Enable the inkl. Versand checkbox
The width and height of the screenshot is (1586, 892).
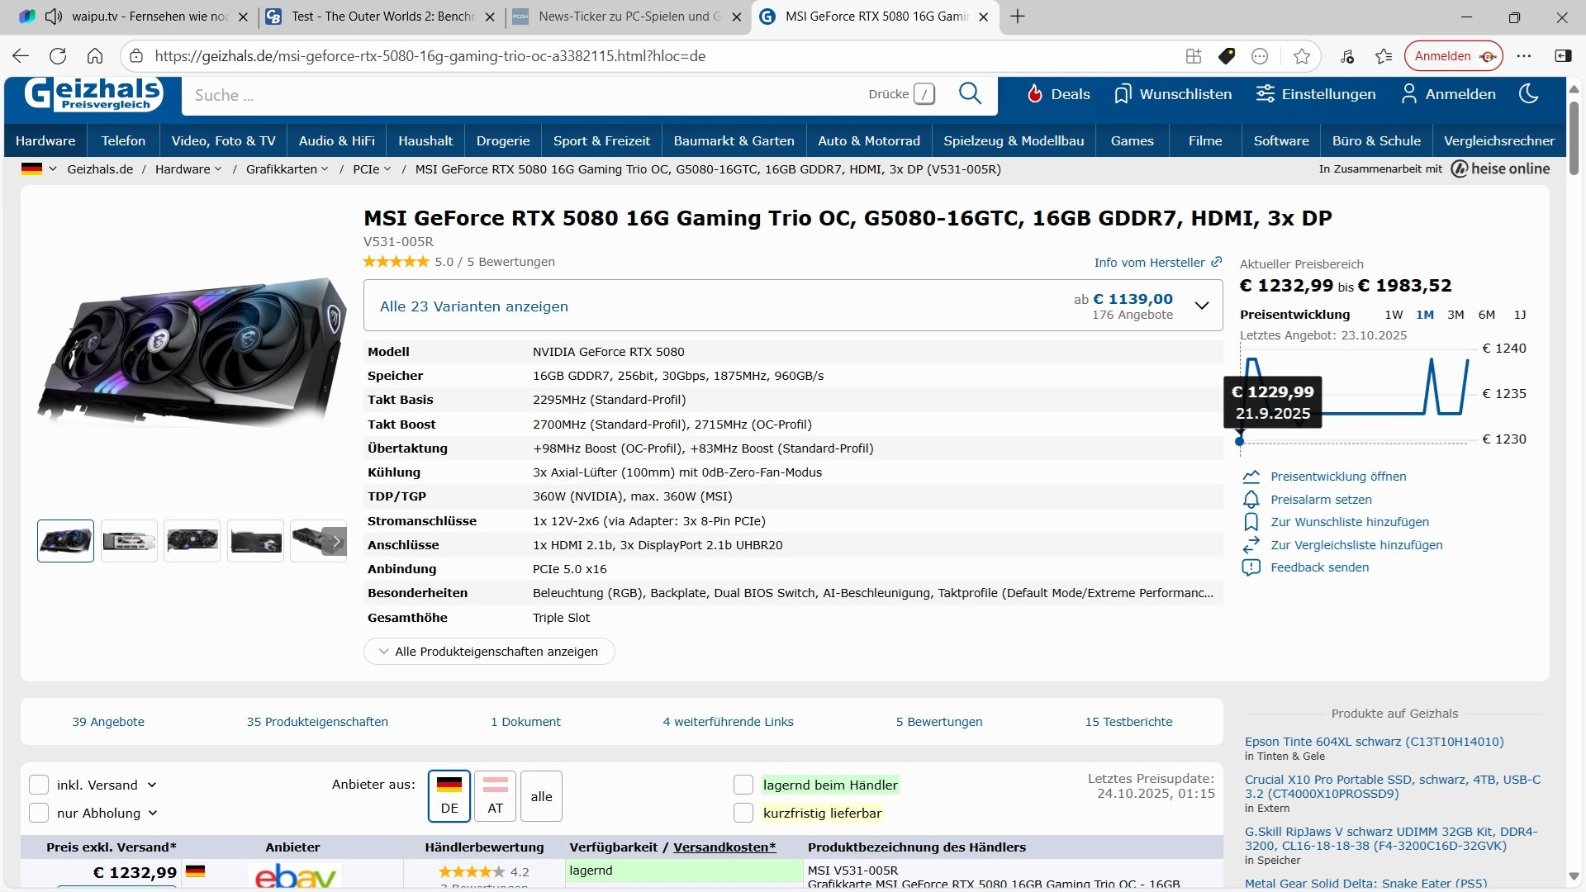click(39, 785)
